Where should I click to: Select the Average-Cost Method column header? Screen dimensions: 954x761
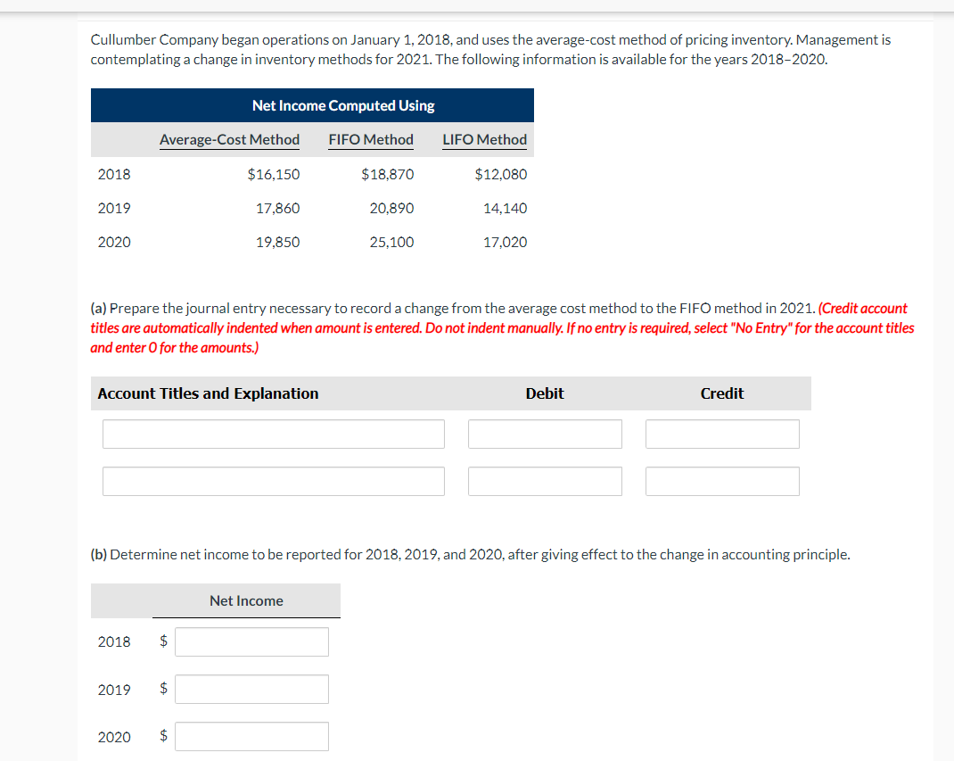tap(229, 139)
